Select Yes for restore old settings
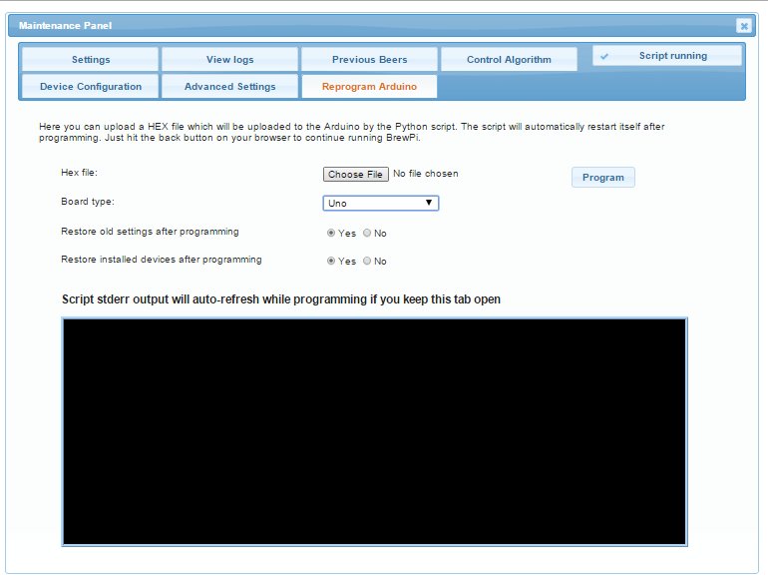Viewport: 768px width, 581px height. pyautogui.click(x=331, y=233)
